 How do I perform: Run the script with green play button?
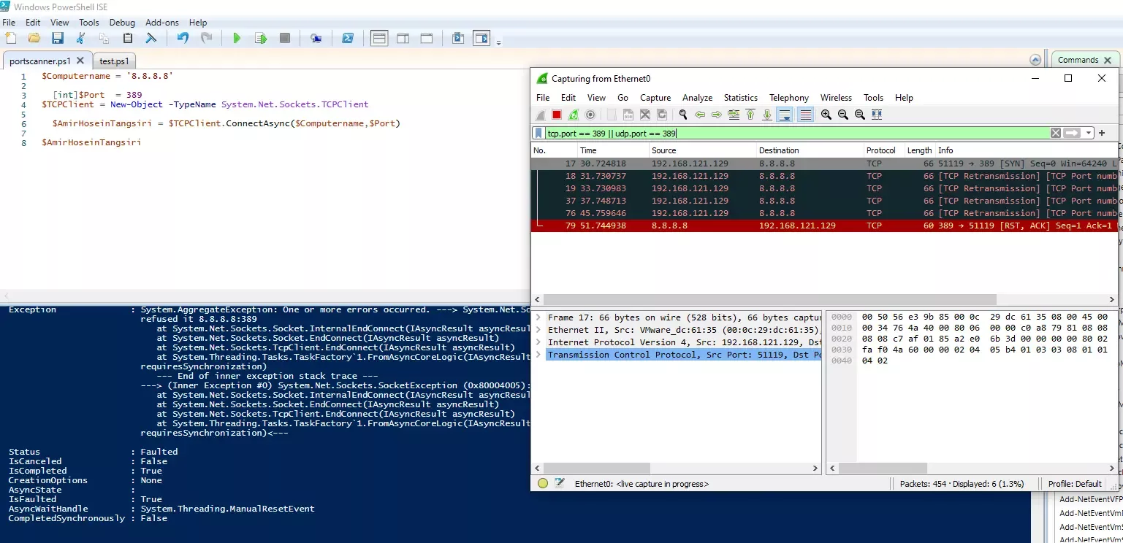click(x=237, y=38)
